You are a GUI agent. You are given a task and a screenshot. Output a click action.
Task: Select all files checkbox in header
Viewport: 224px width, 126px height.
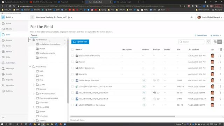click(x=72, y=50)
